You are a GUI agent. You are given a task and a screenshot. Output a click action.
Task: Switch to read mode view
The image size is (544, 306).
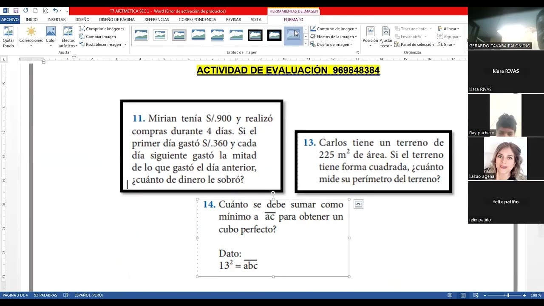click(x=450, y=295)
